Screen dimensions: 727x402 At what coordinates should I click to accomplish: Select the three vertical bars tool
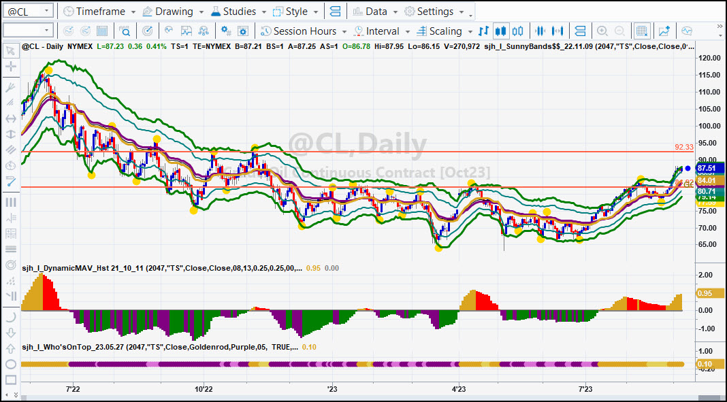(10, 202)
